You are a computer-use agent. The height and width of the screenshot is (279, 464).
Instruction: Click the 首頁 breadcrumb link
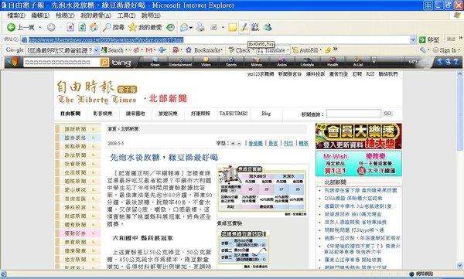111,129
